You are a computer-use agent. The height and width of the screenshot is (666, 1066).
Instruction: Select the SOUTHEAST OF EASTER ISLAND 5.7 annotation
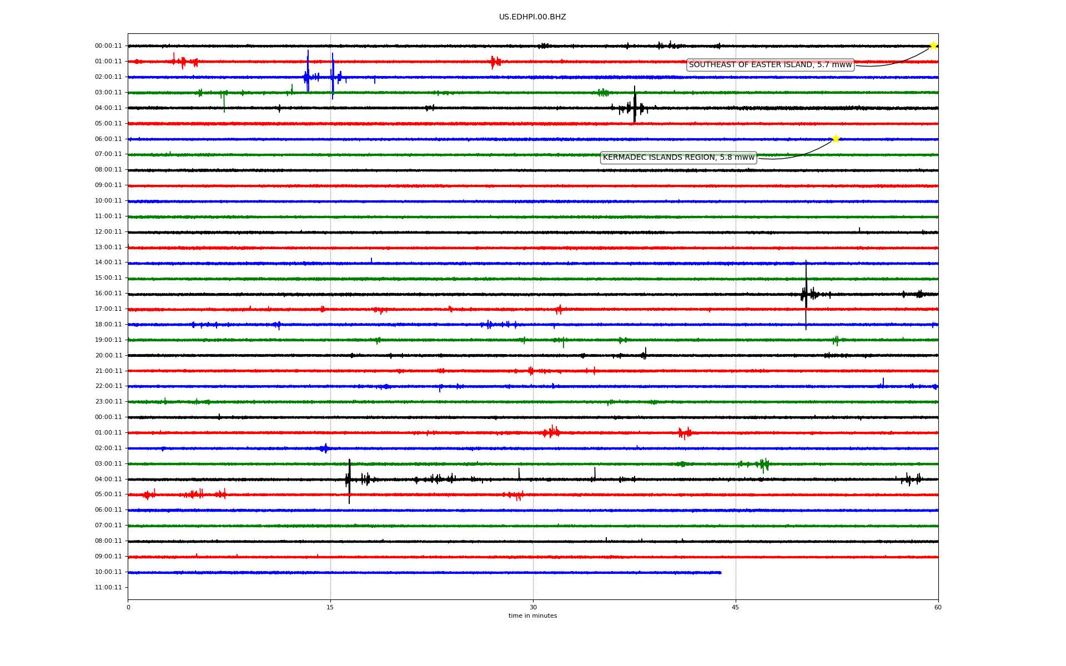[x=770, y=65]
